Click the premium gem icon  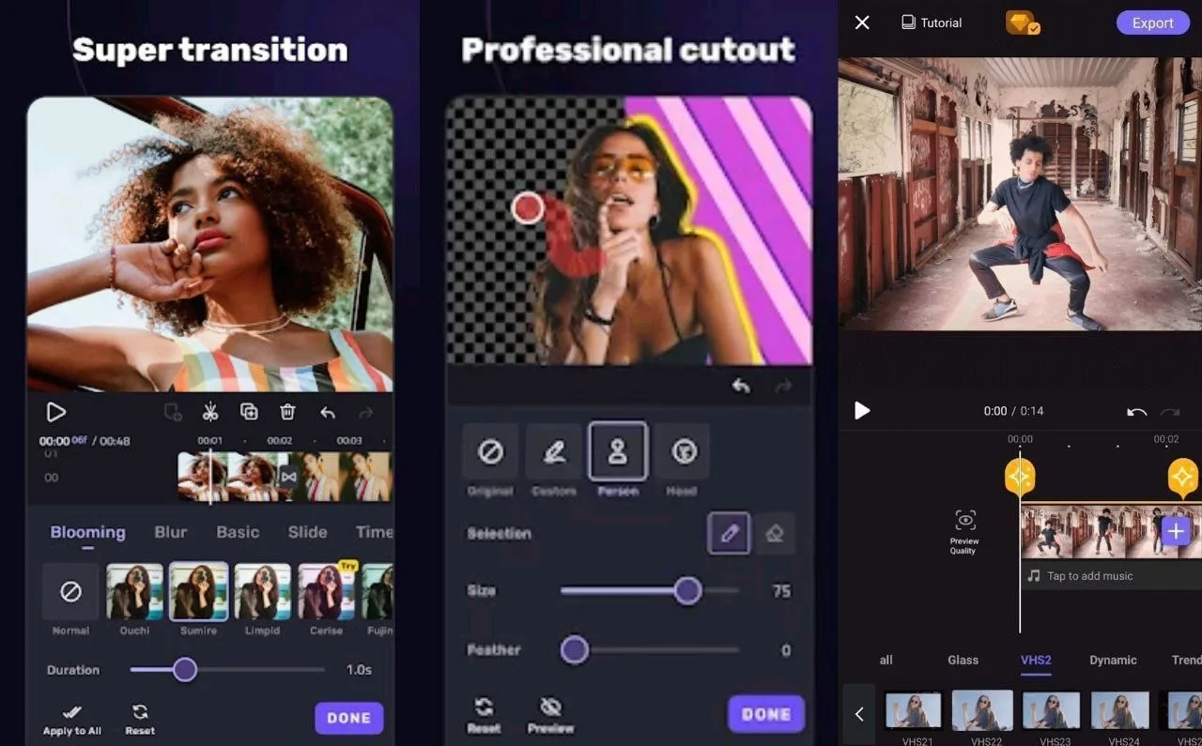tap(1022, 23)
